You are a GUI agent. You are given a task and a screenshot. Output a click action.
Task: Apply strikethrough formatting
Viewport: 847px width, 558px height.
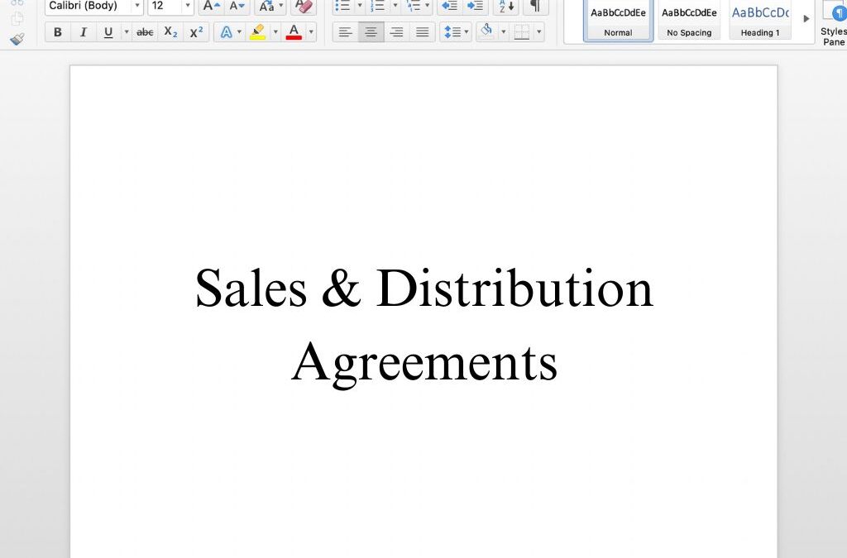[x=145, y=32]
